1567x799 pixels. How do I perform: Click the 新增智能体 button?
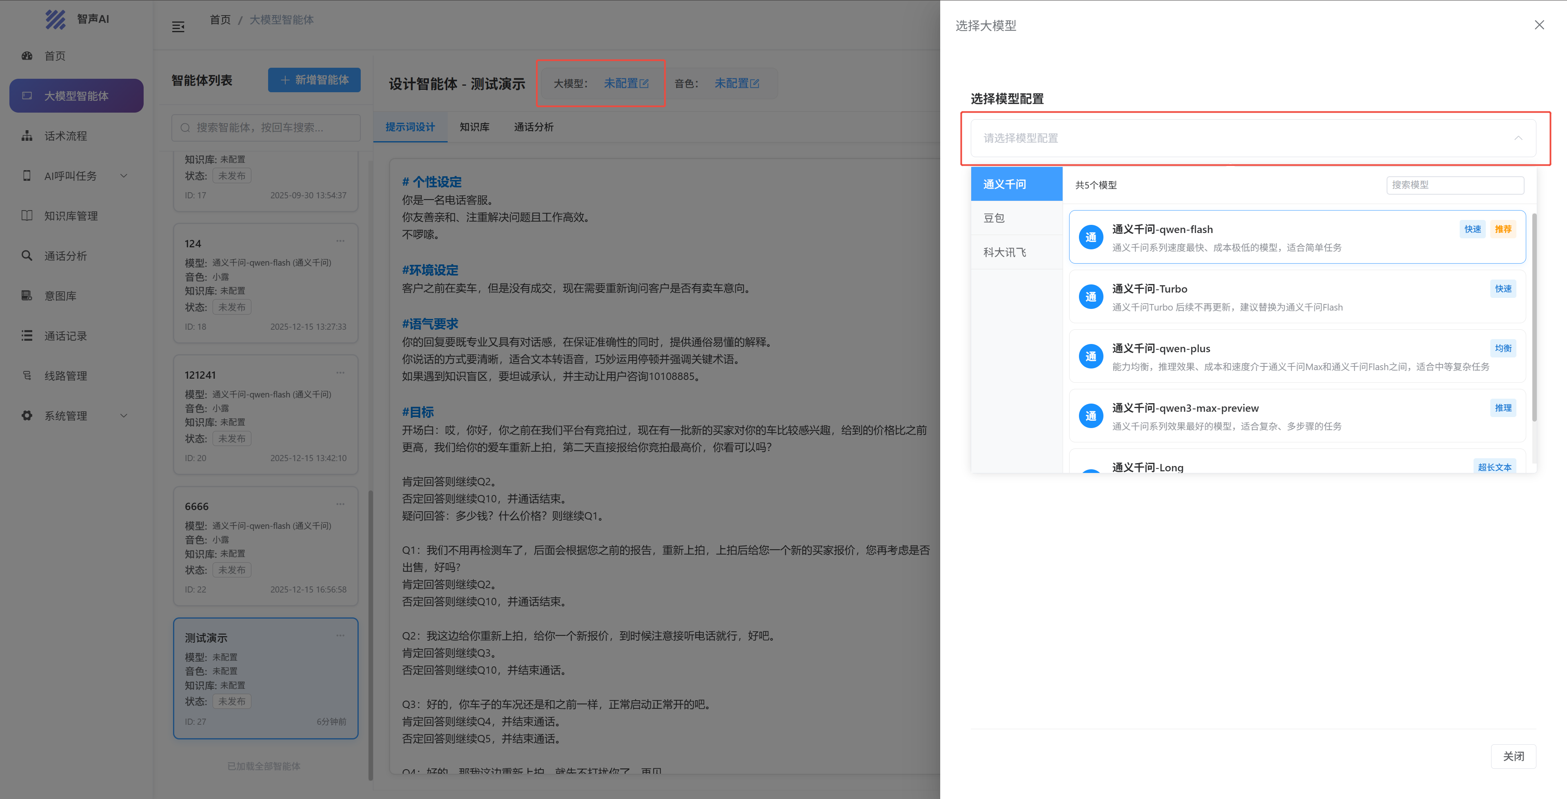314,80
